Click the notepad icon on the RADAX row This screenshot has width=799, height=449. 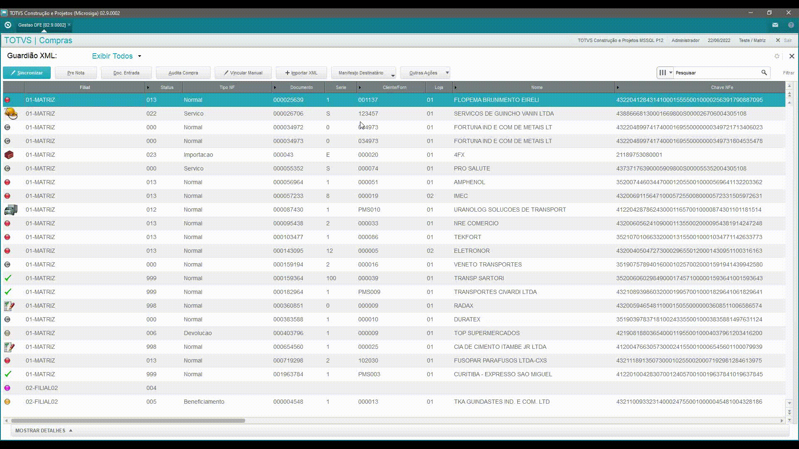[x=9, y=306]
